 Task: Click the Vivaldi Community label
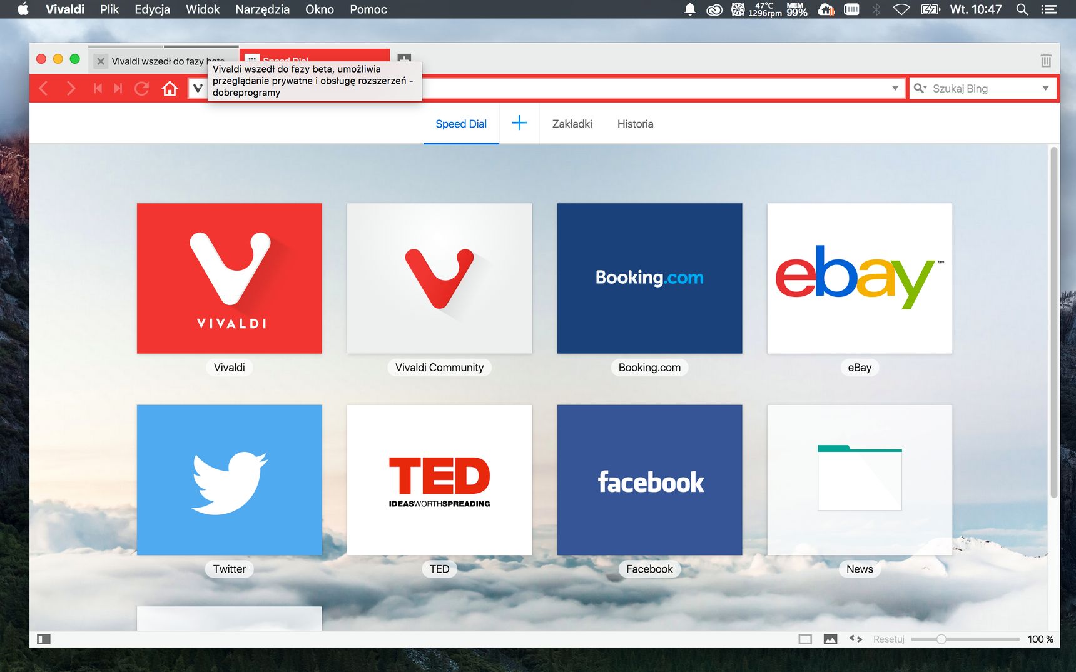pyautogui.click(x=440, y=368)
